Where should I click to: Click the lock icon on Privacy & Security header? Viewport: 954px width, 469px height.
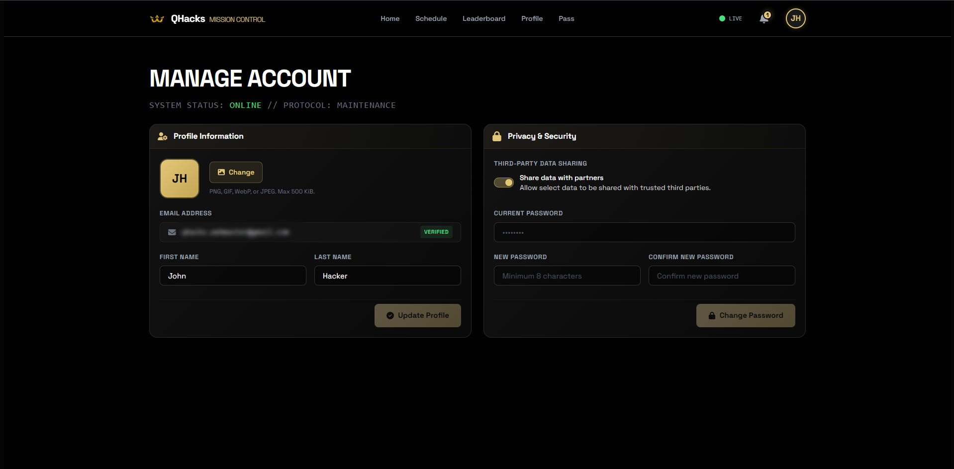tap(497, 136)
